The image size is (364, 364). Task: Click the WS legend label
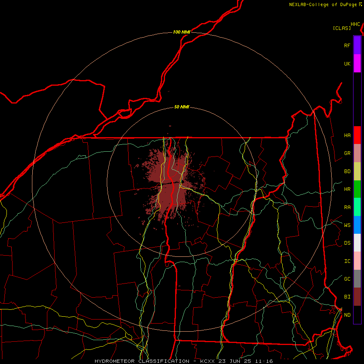coord(347,225)
